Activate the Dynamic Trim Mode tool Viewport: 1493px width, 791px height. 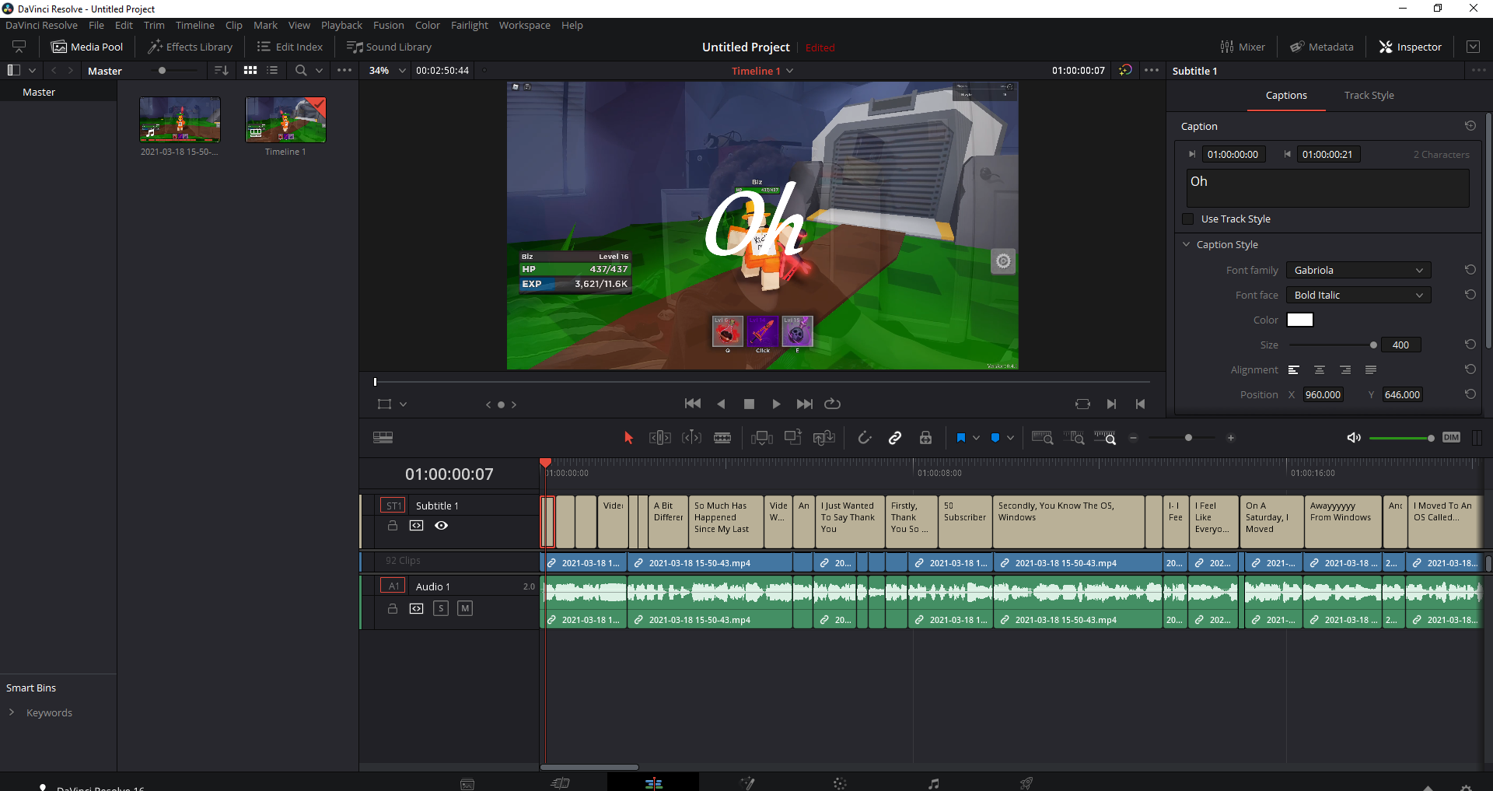(691, 438)
